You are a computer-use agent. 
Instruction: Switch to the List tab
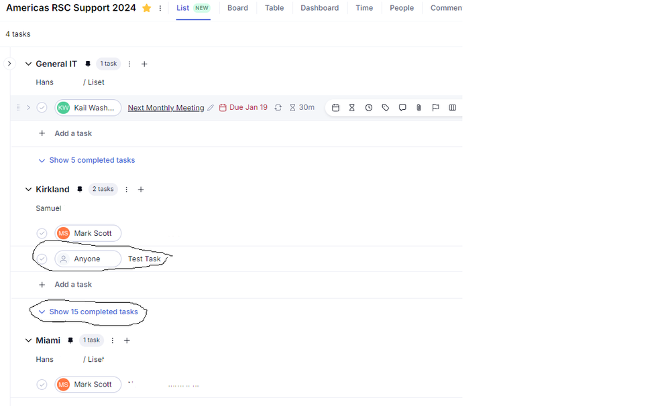click(182, 8)
